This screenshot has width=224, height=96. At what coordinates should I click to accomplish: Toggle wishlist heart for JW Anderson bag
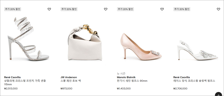pos(106,9)
